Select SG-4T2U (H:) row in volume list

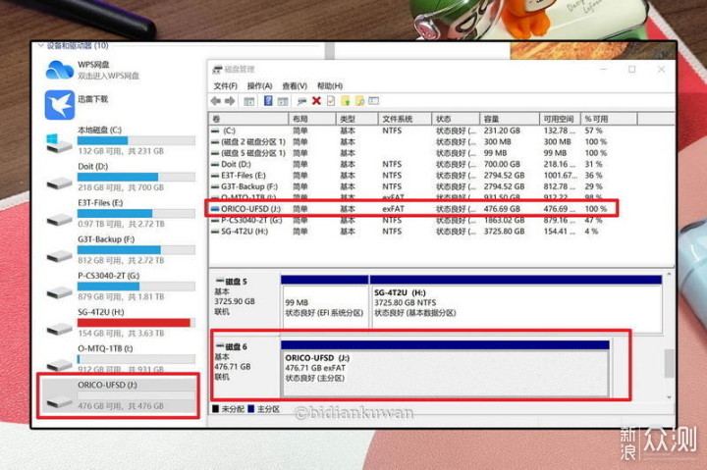409,232
